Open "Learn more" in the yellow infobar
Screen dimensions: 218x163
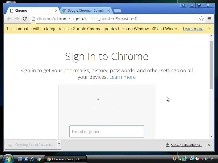pyautogui.click(x=193, y=29)
